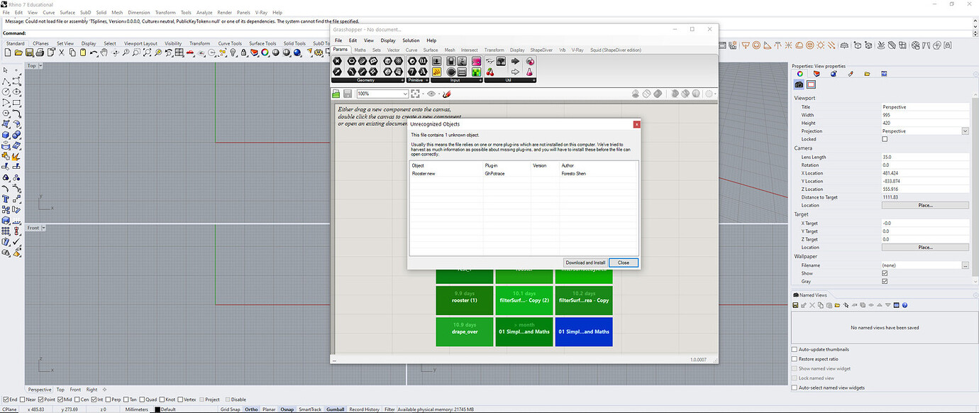Switch to the Maths tab in Grasshopper

click(360, 50)
